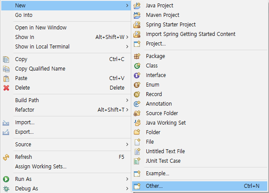Choose Go Into from context menu
This screenshot has width=269, height=193.
coord(66,15)
